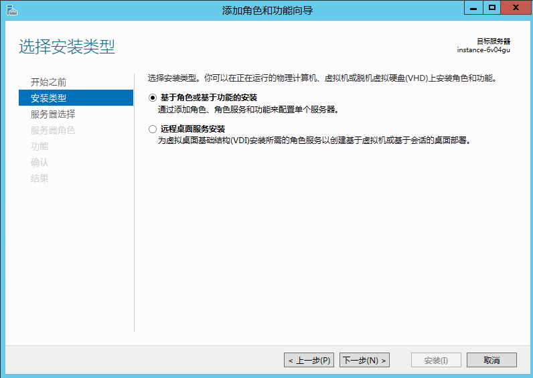533x378 pixels.
Task: Minimize the 添加角色和功能向导 window
Action: [473, 8]
